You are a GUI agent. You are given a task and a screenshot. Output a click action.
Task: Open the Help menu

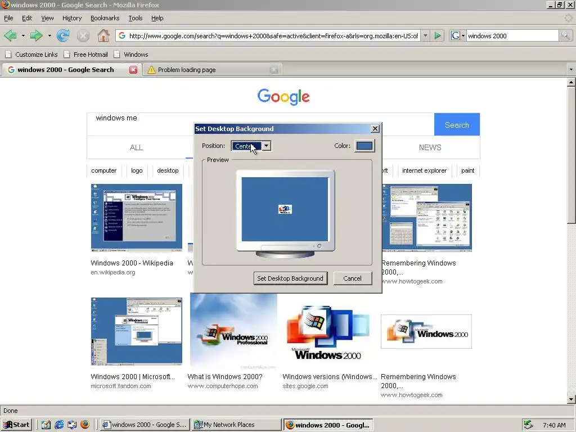click(x=157, y=18)
